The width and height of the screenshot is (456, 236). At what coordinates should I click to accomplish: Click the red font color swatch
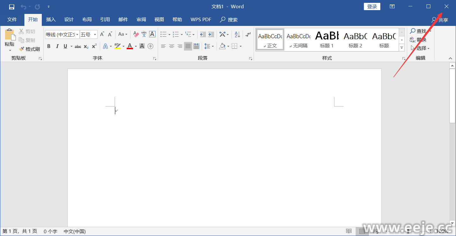point(130,46)
